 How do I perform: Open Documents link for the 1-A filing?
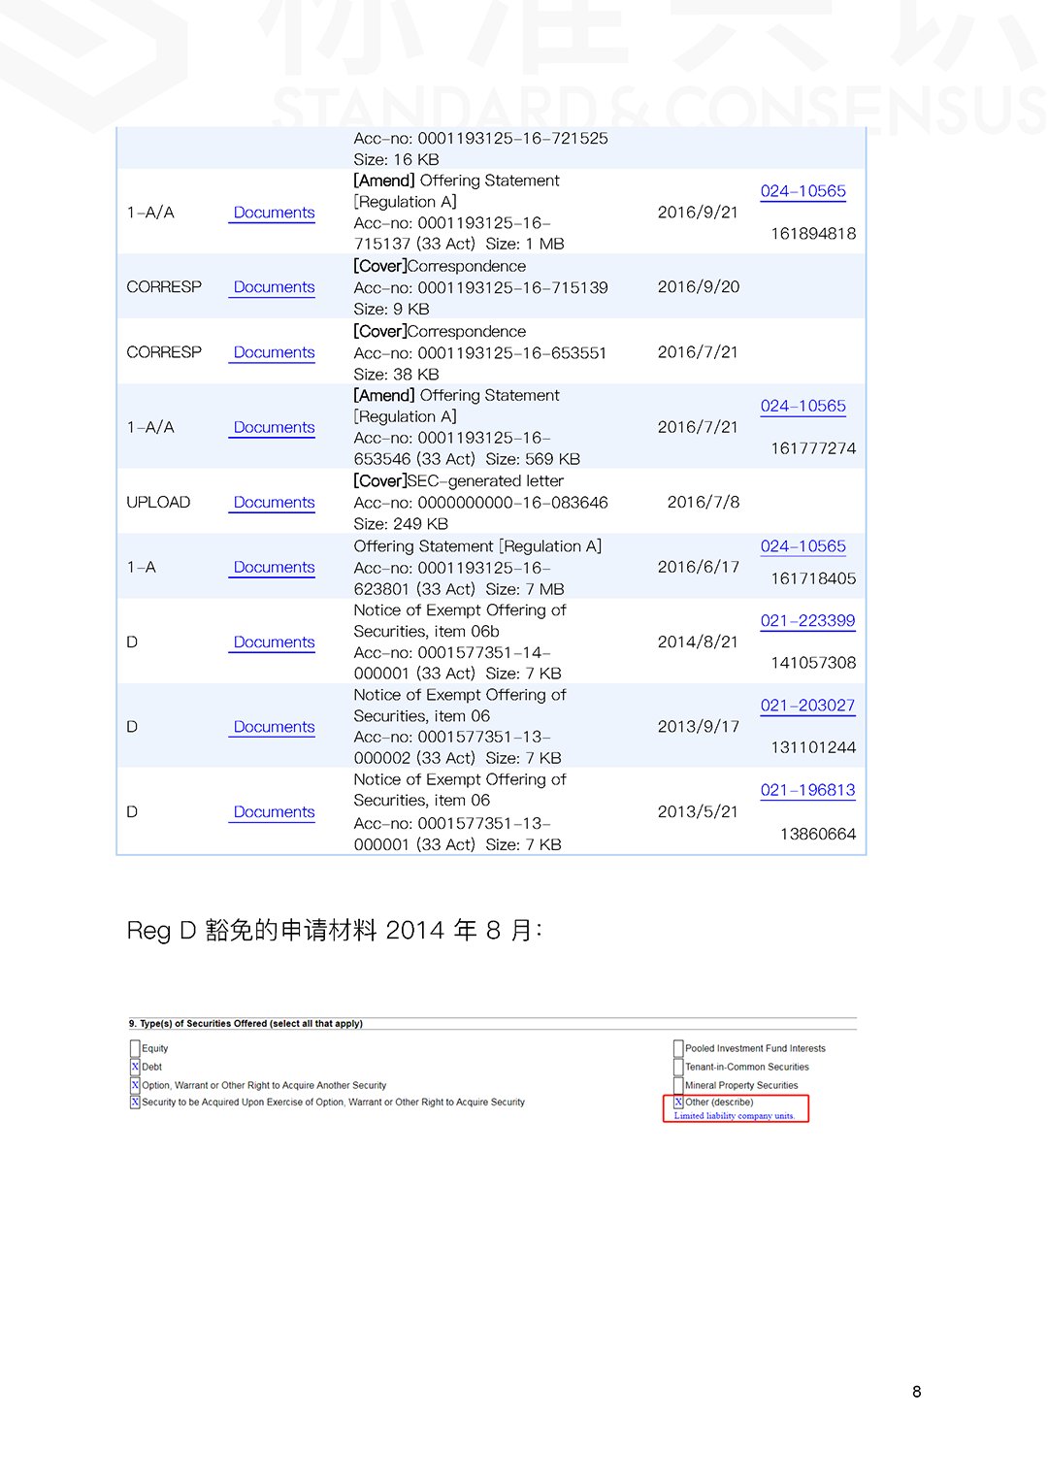pyautogui.click(x=274, y=568)
